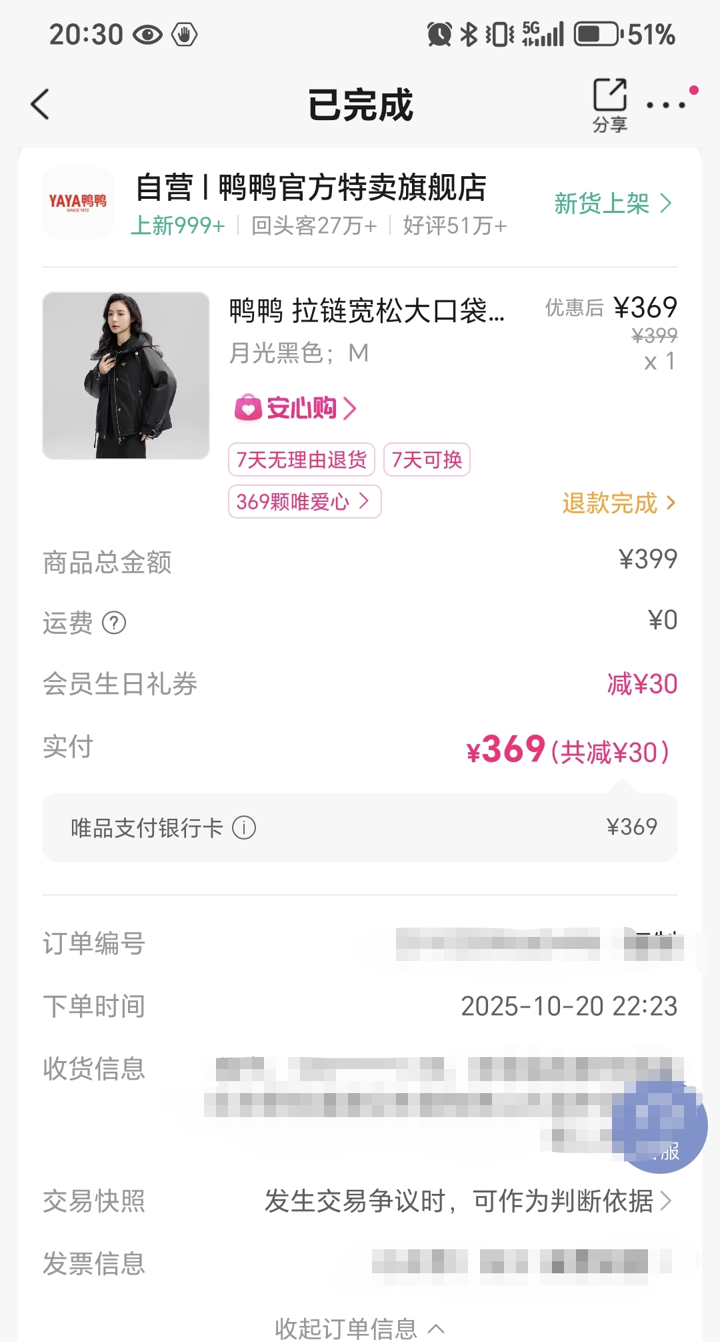Open the 鸭鸭官方特卖旗舰店 store name
The width and height of the screenshot is (720, 1342).
(311, 188)
